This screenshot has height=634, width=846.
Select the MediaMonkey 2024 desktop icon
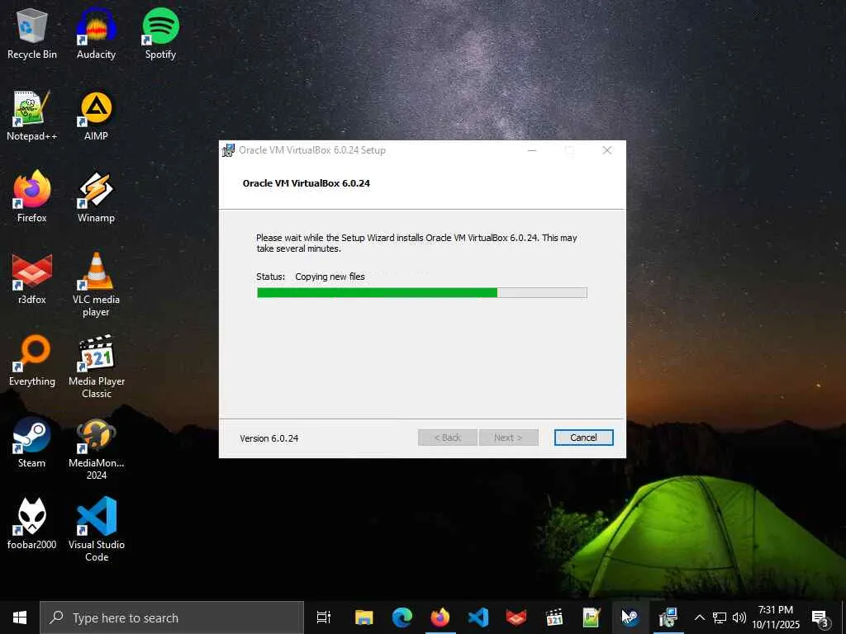(96, 448)
